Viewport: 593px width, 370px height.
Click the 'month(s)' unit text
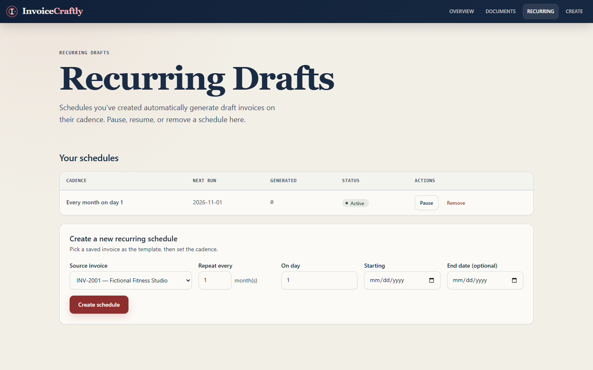tap(246, 280)
